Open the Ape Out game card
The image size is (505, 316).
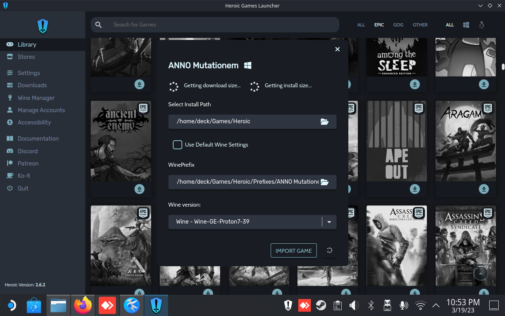click(397, 141)
